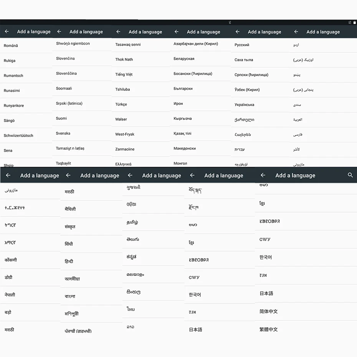The width and height of the screenshot is (357, 357).
Task: Choose ไทย language entry
Action: pyautogui.click(x=131, y=309)
